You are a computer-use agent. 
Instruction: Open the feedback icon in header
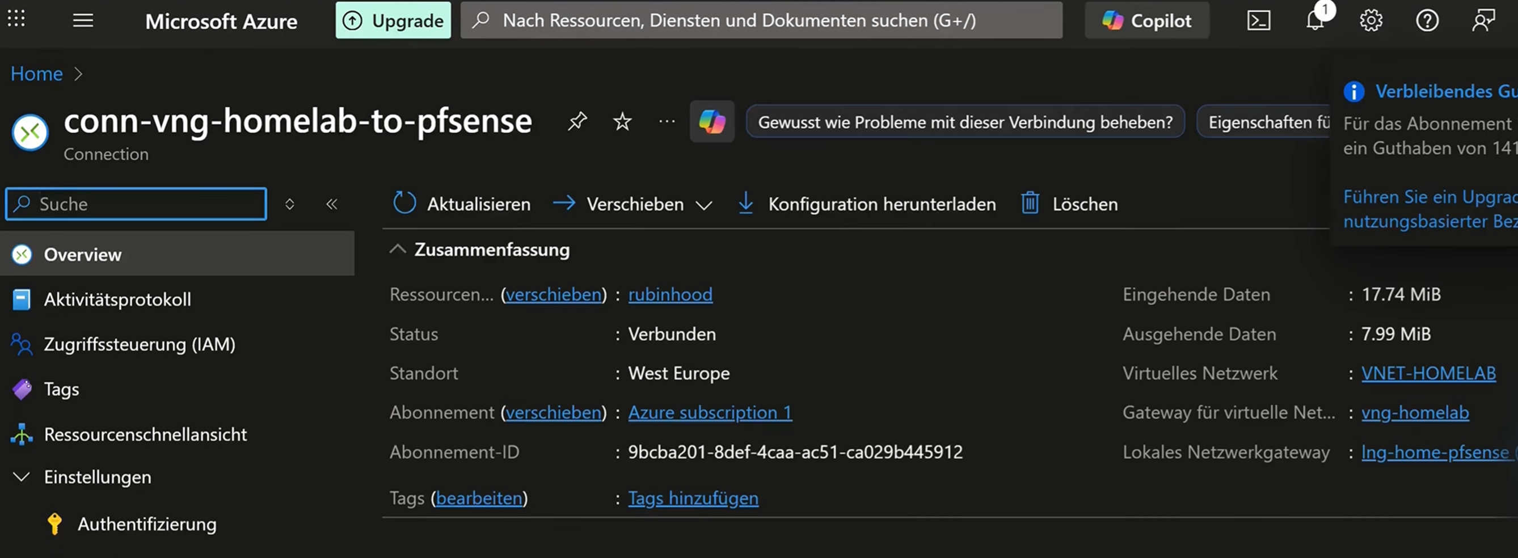(1483, 20)
